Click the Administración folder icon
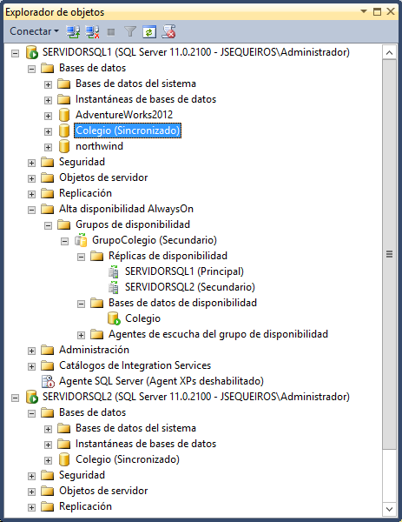 click(x=47, y=350)
